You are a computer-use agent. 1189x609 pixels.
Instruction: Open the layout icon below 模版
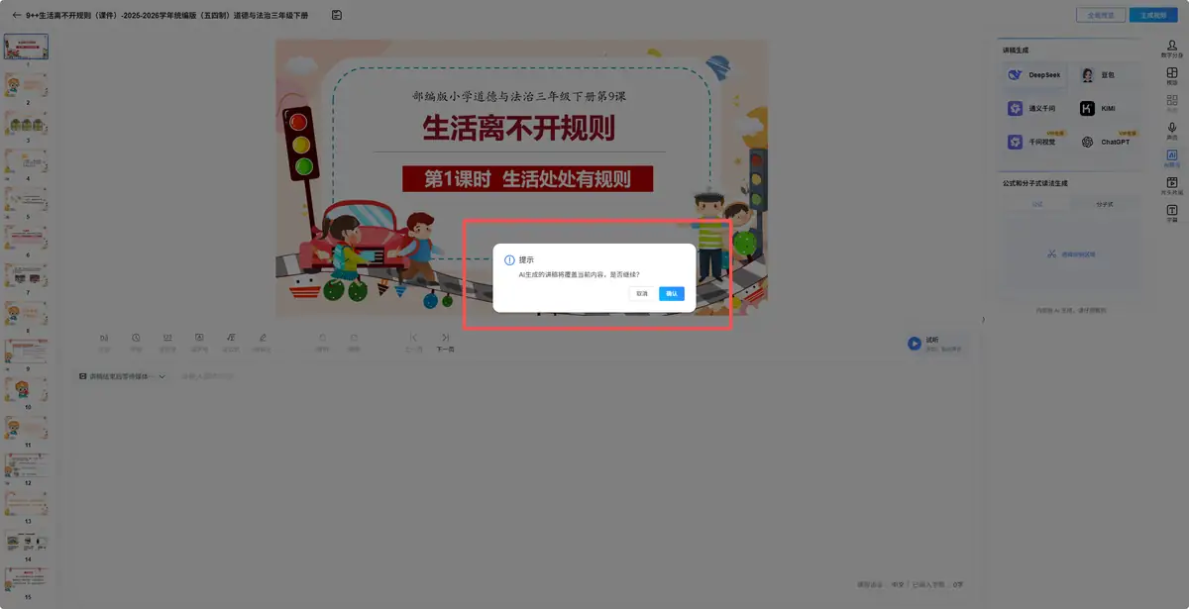(x=1172, y=104)
